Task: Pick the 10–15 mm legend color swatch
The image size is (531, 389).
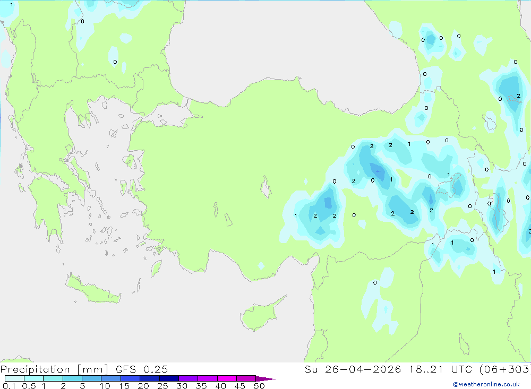Action: [111, 378]
